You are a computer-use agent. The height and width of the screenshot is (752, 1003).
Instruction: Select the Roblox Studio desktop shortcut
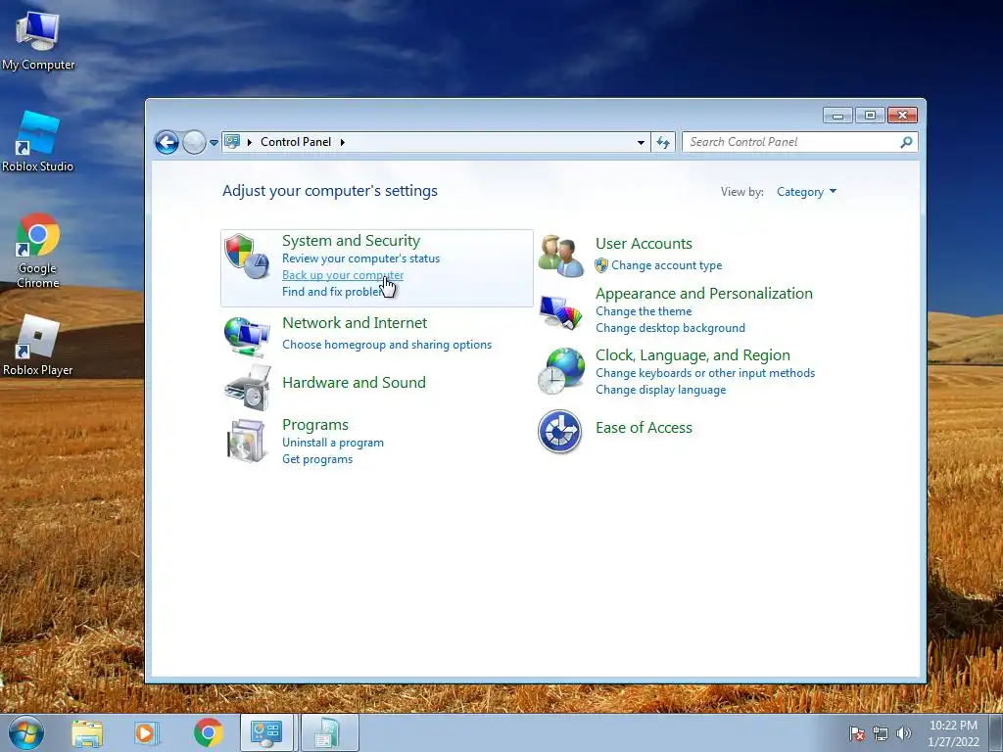(x=38, y=141)
